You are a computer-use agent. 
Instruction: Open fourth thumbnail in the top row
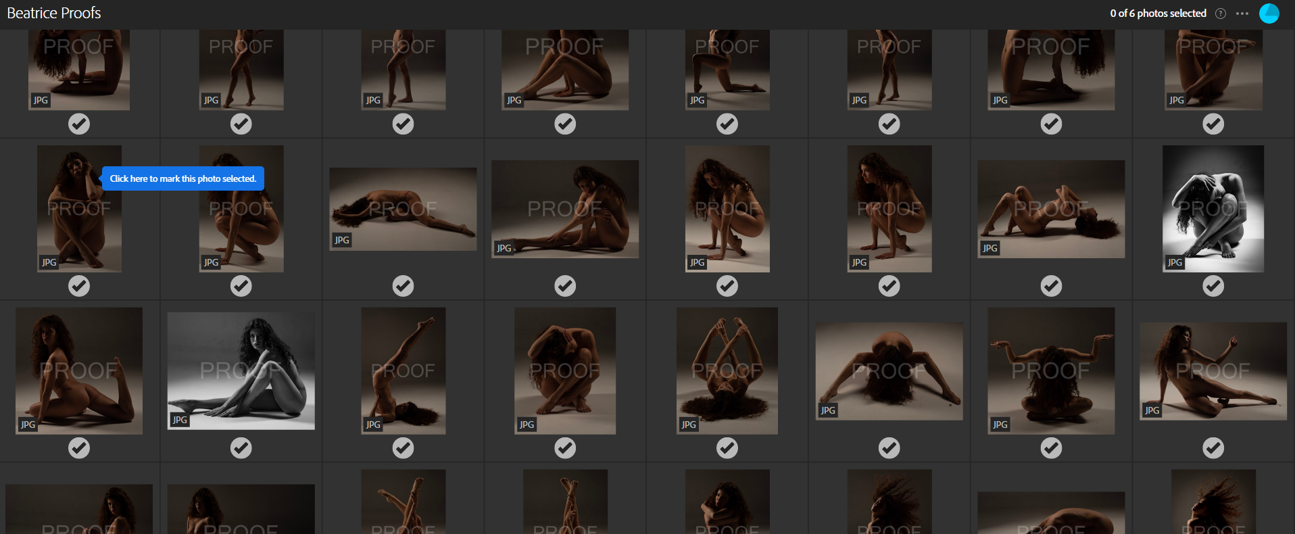click(x=565, y=70)
